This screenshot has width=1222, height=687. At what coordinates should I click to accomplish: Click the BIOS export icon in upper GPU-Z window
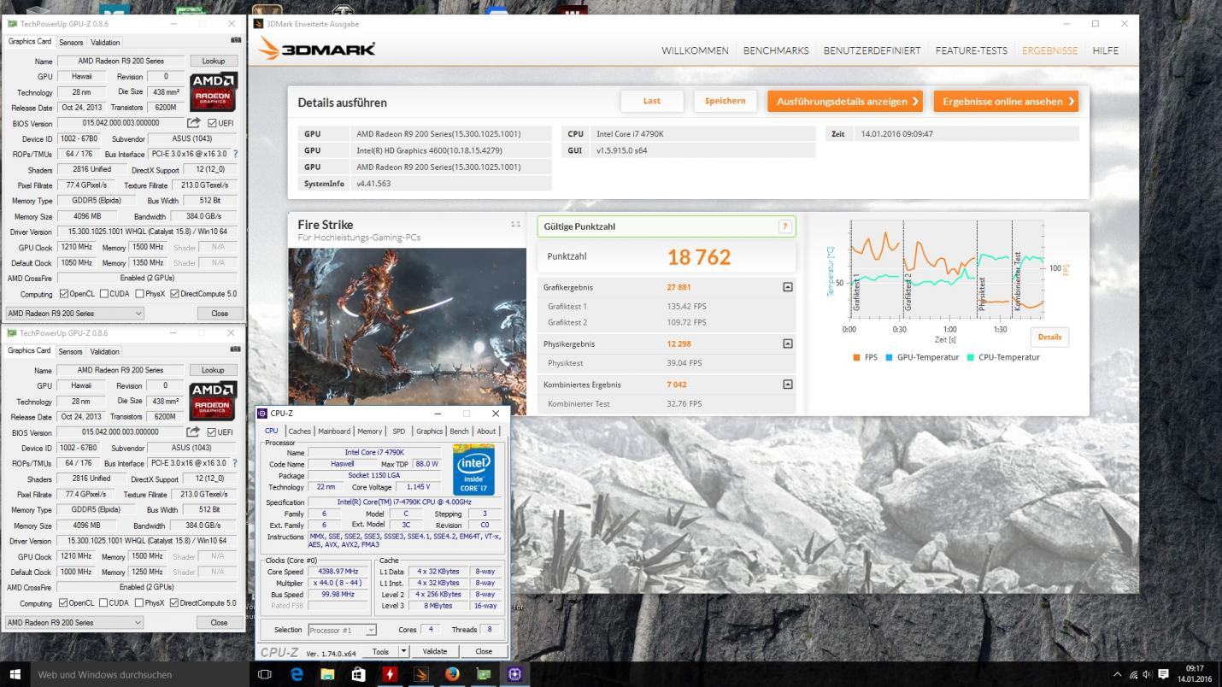193,123
